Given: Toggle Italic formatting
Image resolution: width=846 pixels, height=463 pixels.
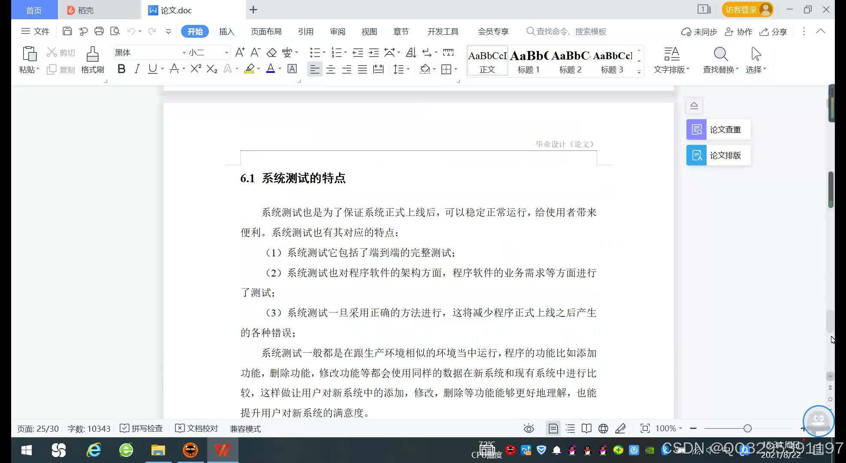Looking at the screenshot, I should pos(137,69).
